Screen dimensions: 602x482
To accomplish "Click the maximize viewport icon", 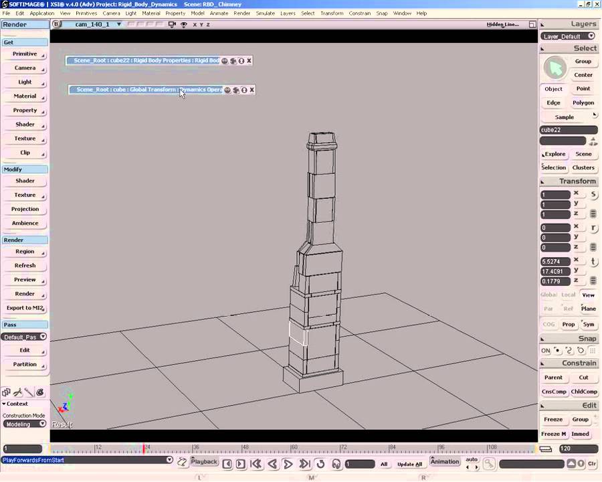I will point(532,24).
